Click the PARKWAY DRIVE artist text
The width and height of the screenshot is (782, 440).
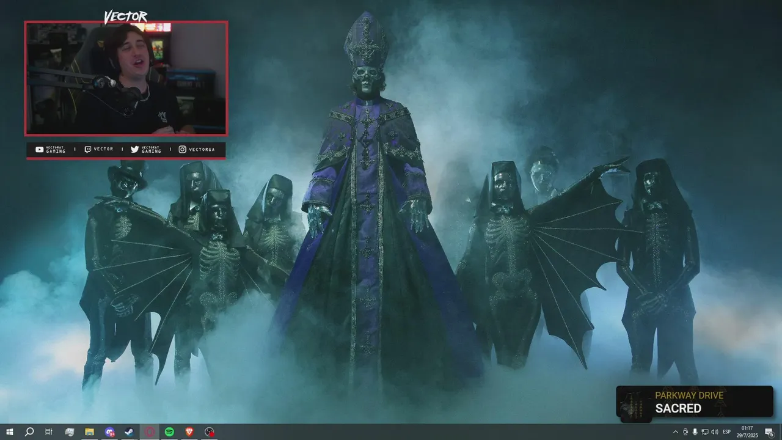pyautogui.click(x=689, y=395)
